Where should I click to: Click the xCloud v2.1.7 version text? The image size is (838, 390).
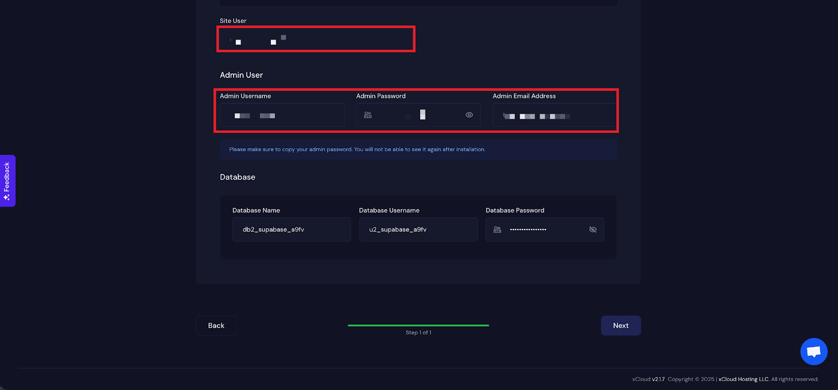point(648,380)
